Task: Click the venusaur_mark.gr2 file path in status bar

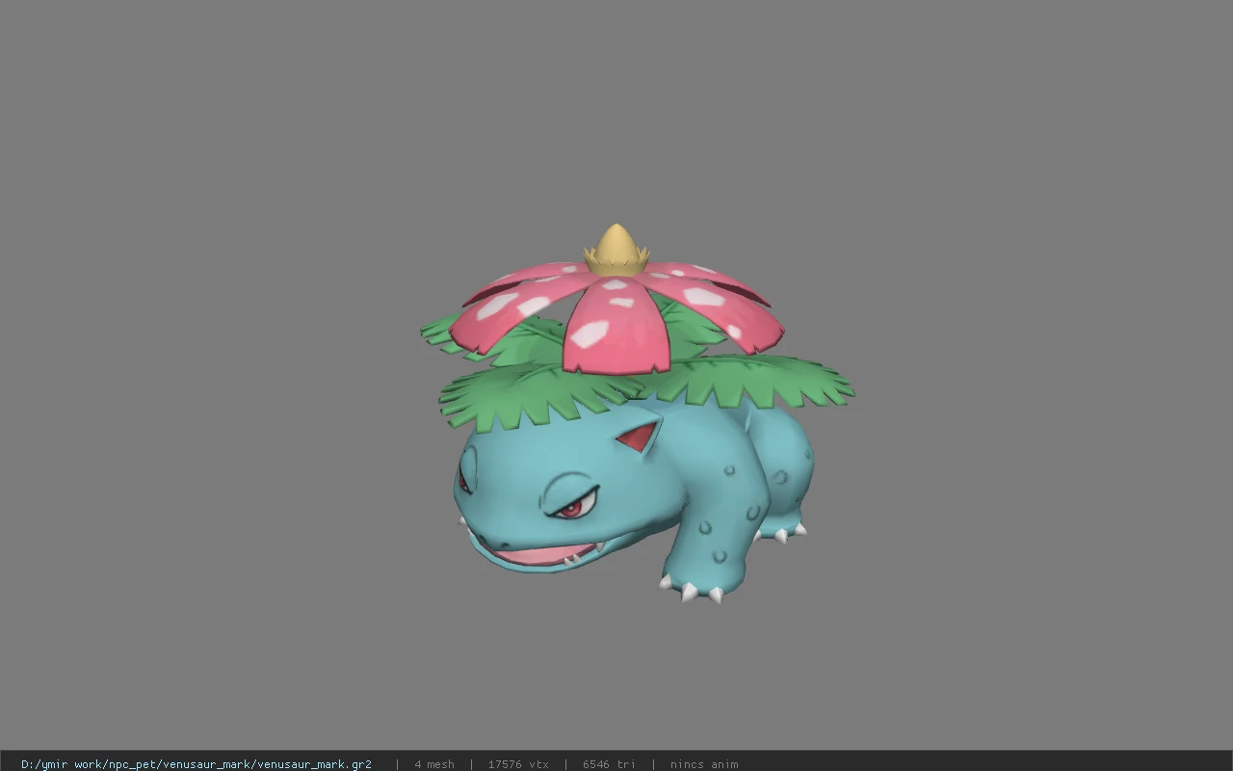Action: pyautogui.click(x=197, y=764)
